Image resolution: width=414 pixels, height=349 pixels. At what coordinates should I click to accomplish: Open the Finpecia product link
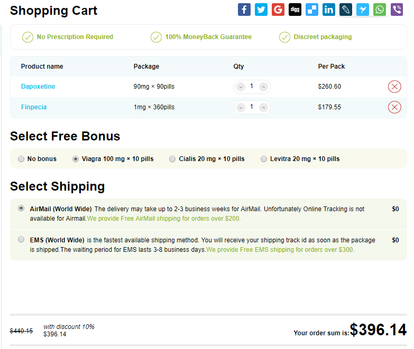tap(34, 107)
